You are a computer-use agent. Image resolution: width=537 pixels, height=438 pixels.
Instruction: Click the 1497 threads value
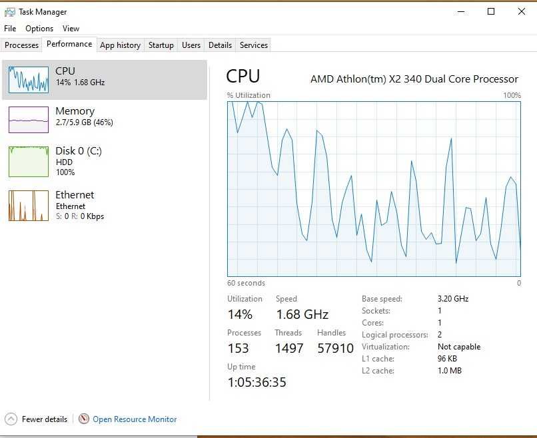[289, 348]
